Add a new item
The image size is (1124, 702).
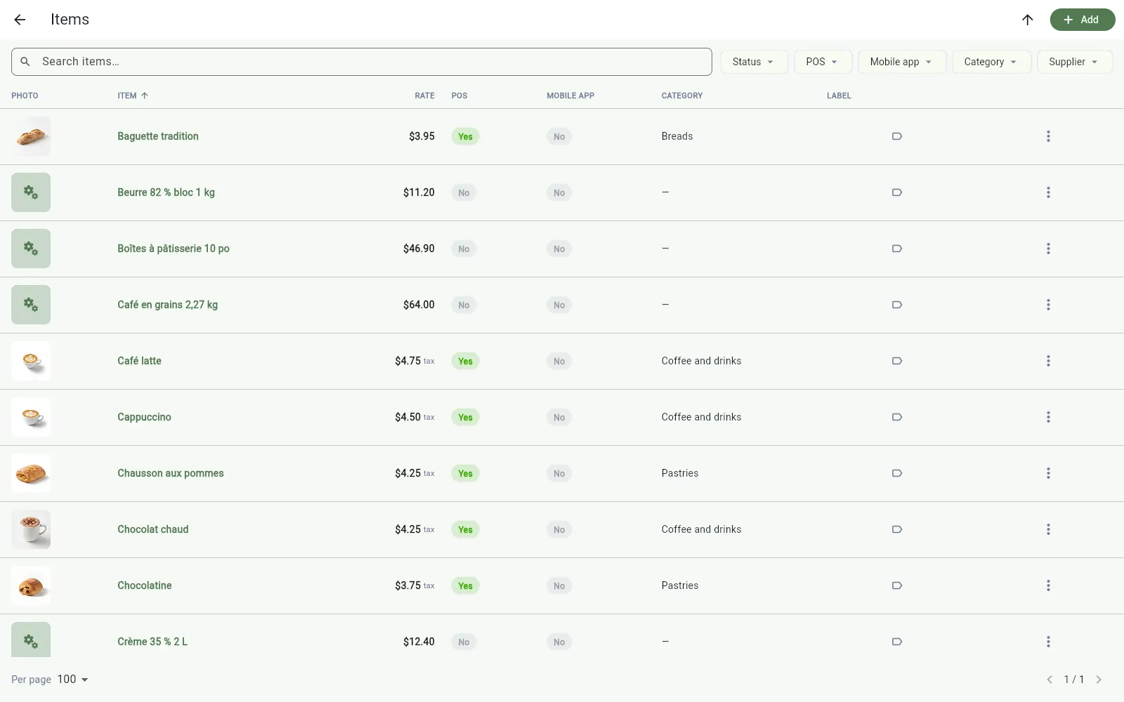1083,20
